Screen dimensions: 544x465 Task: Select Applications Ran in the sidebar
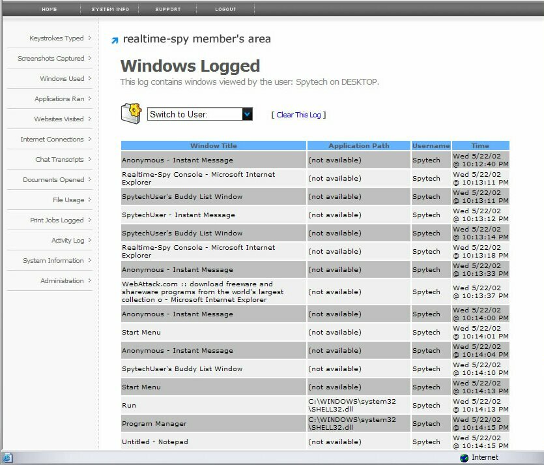pos(59,99)
